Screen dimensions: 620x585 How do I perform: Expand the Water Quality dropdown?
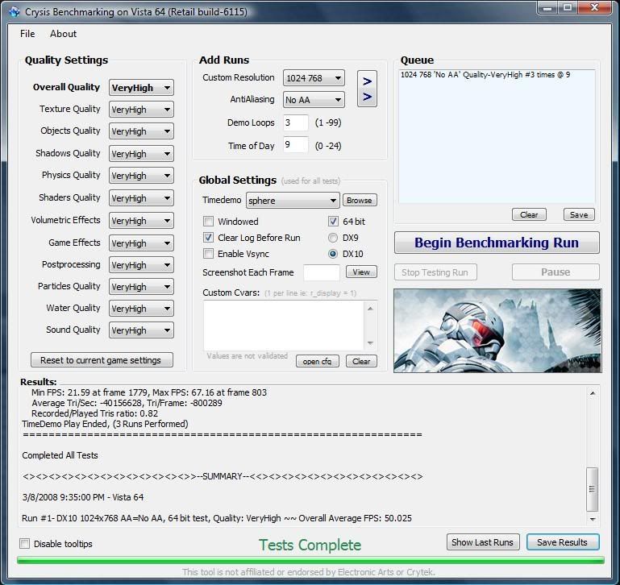141,309
